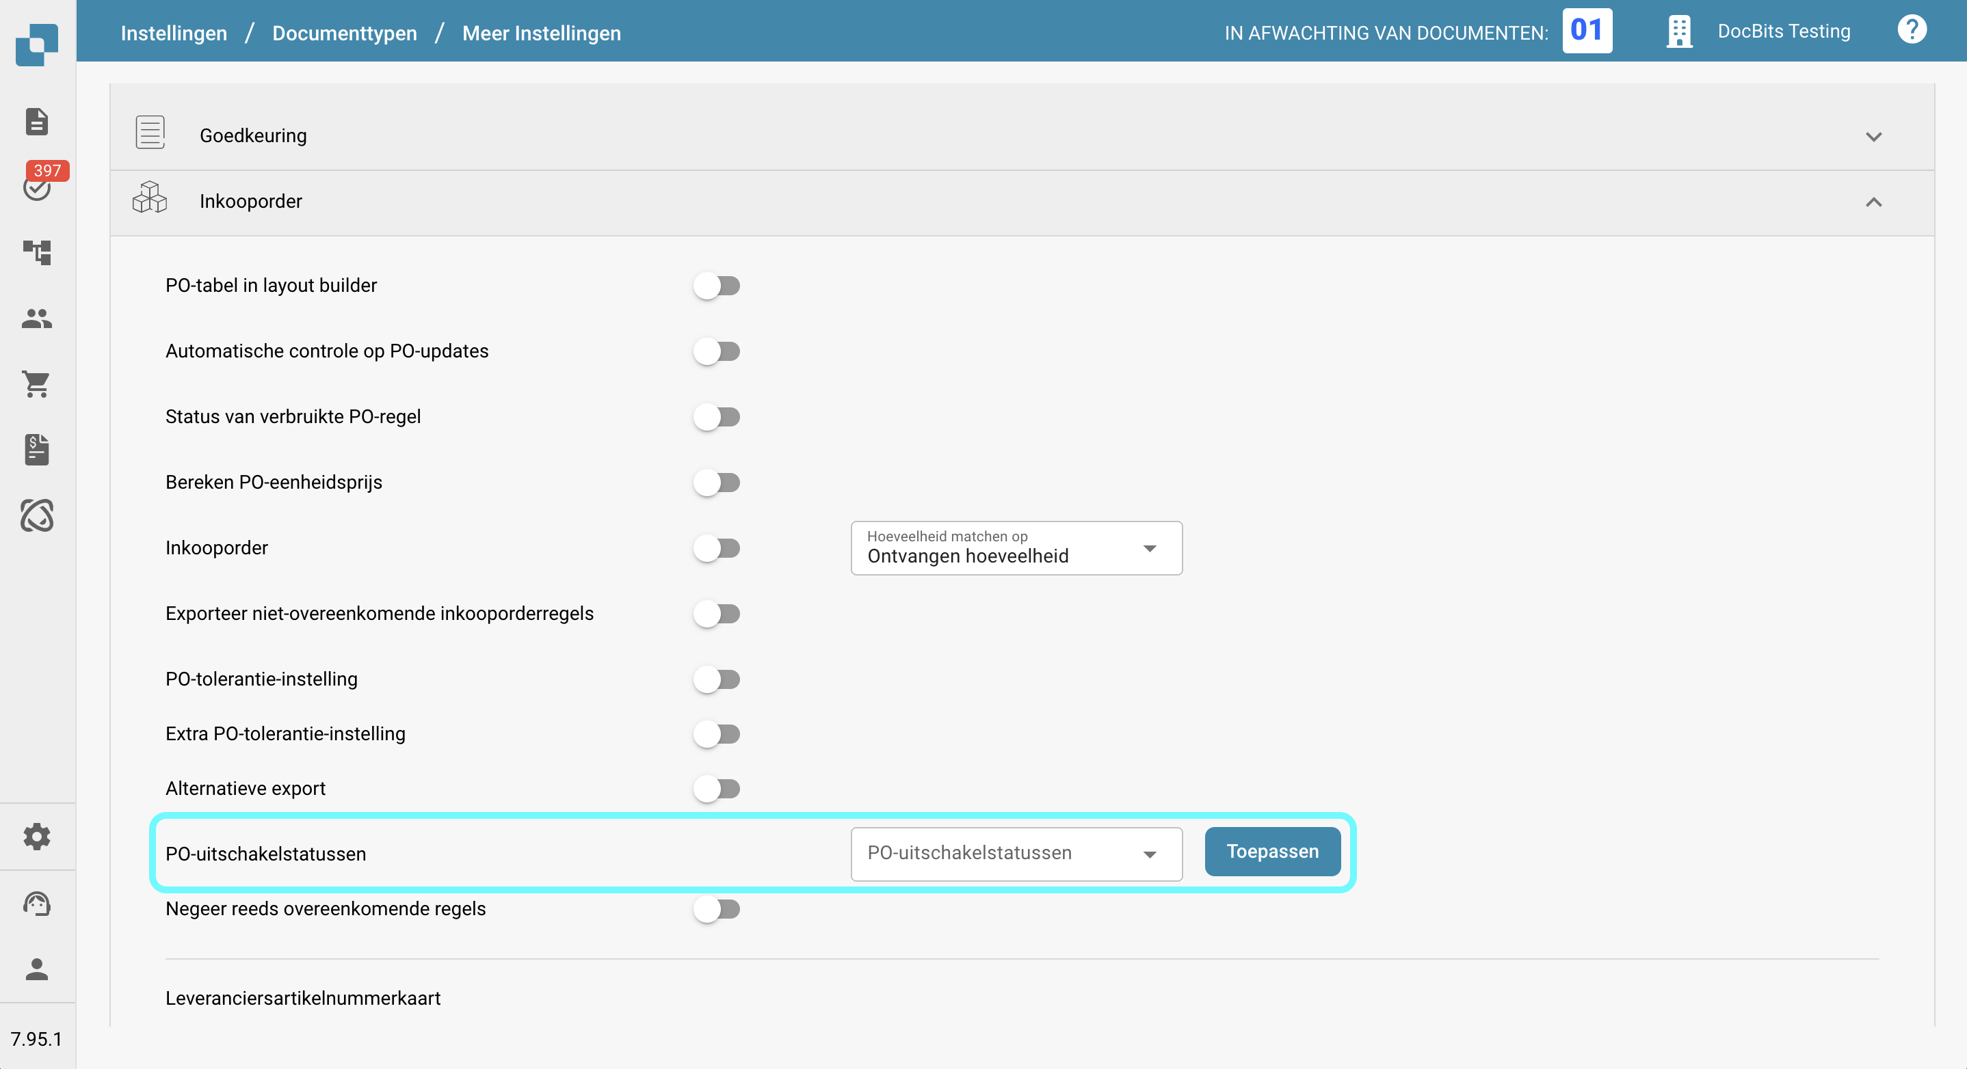Open the invoice dollar document icon
Viewport: 1967px width, 1069px height.
(37, 450)
